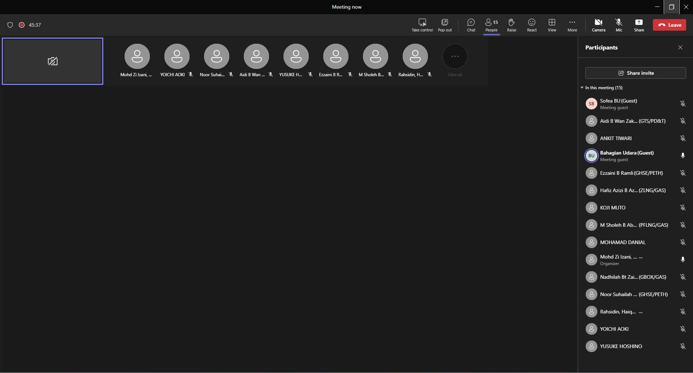Screen dimensions: 693x373
Task: Select YUSUKE H... avatar in gallery strip
Action: pos(296,56)
